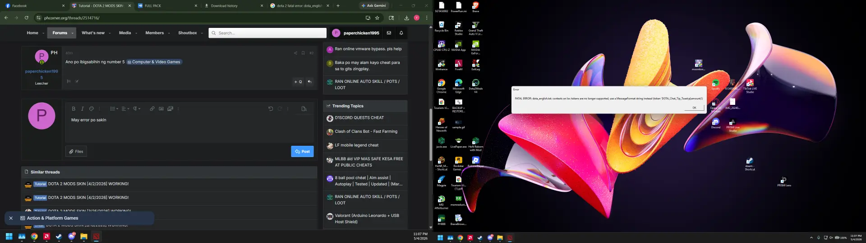Undo the last edit in the editor
Screen dimensions: 866x243
[271, 108]
